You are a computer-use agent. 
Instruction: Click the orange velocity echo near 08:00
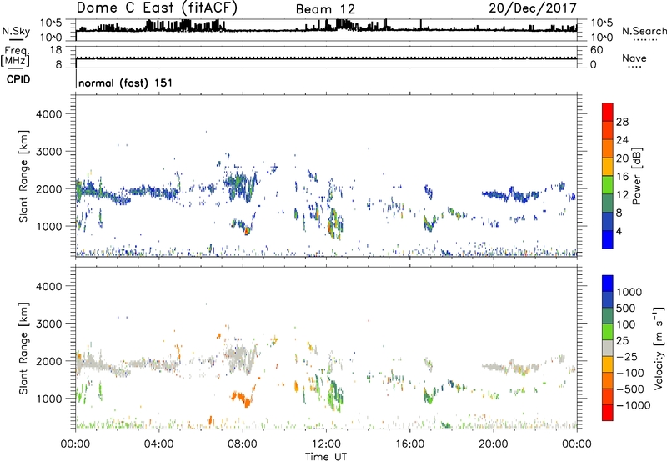(x=243, y=399)
